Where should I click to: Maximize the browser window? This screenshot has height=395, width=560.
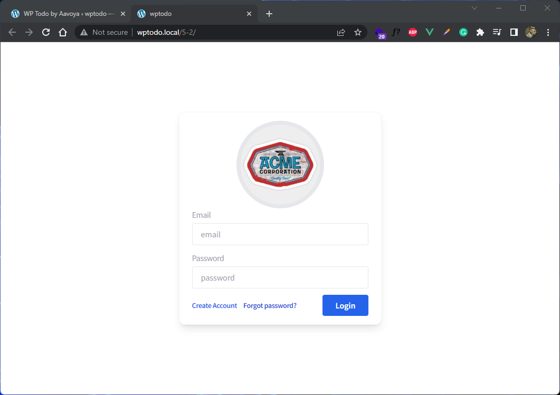pyautogui.click(x=523, y=8)
